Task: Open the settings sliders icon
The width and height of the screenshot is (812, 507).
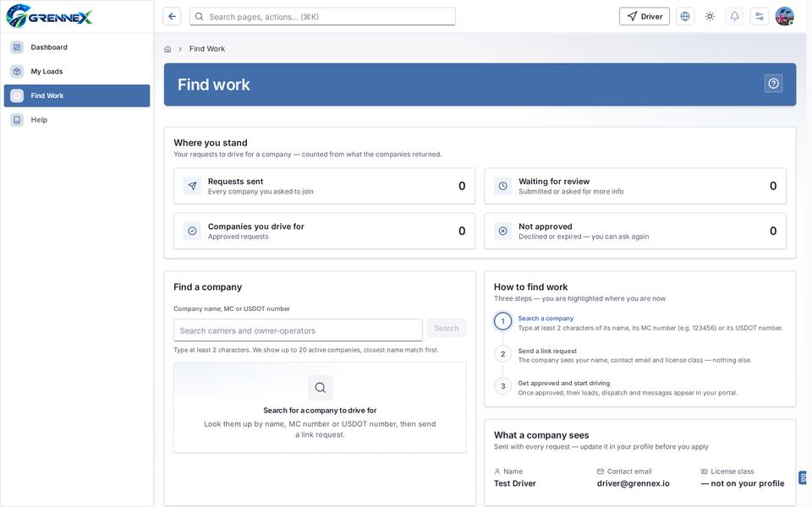Action: tap(760, 17)
